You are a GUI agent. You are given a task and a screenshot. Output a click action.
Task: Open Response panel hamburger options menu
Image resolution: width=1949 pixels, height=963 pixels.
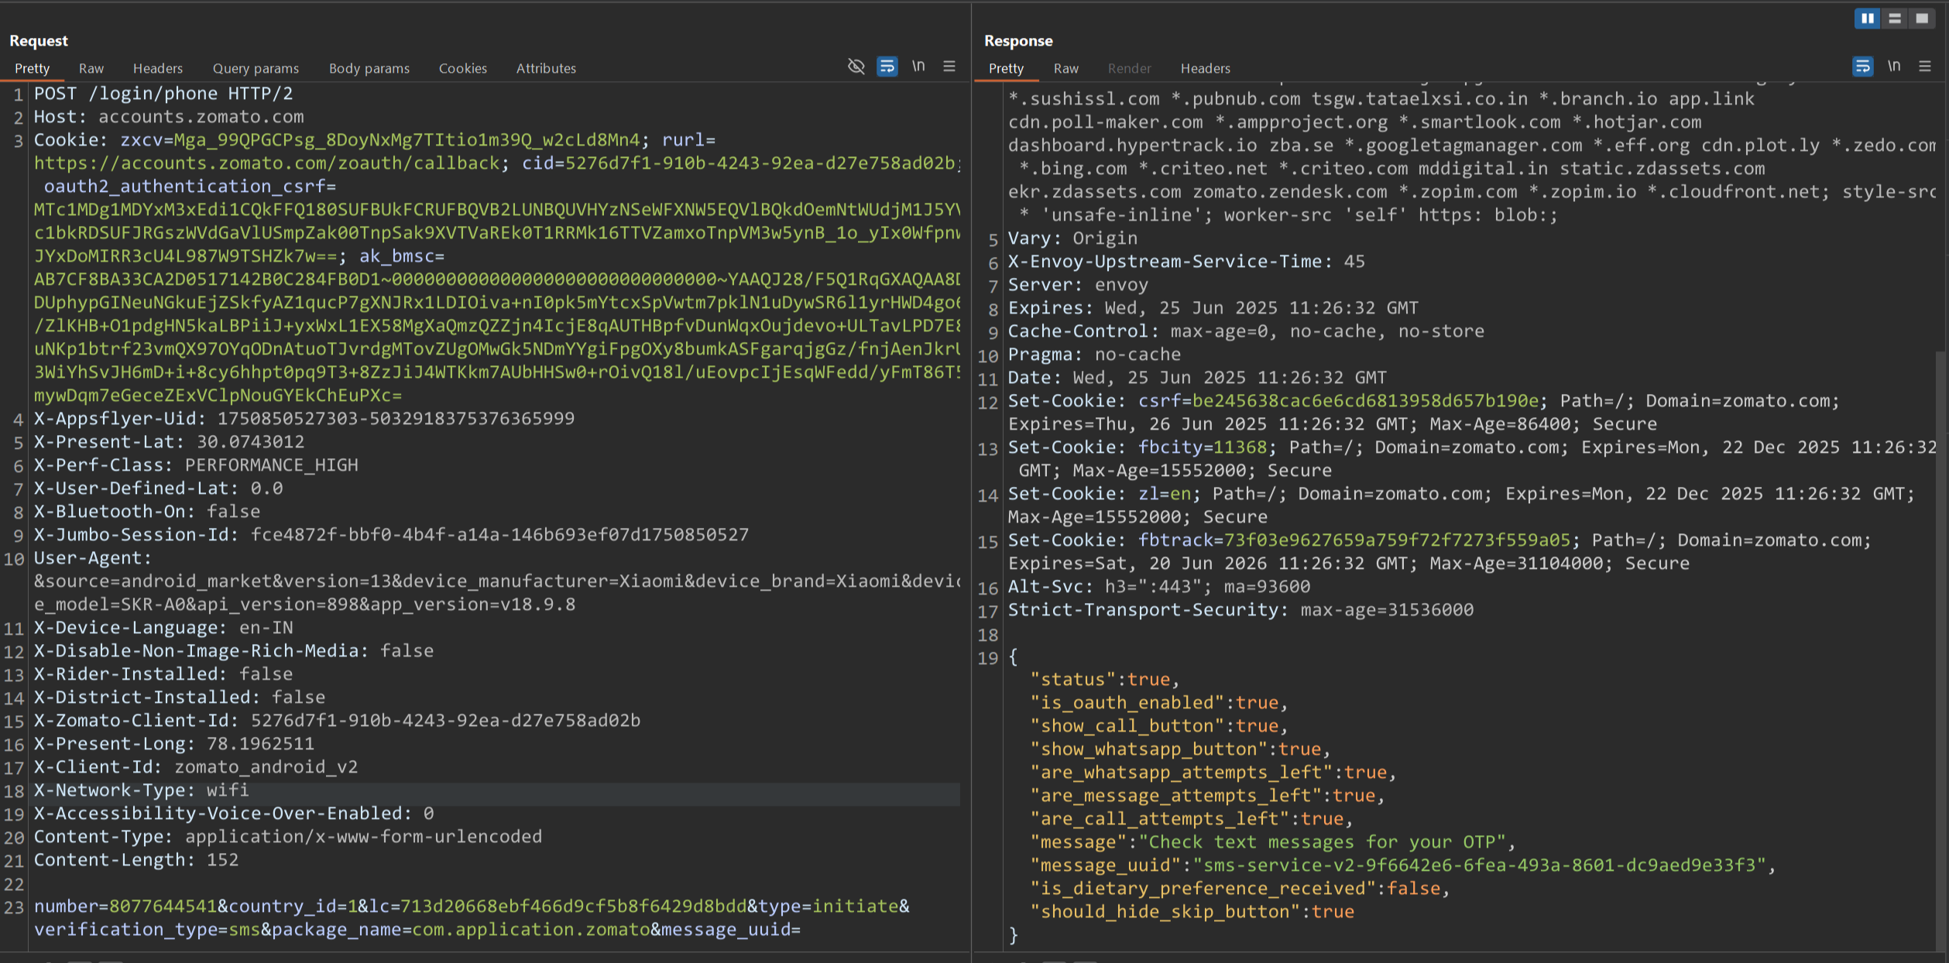pos(1925,67)
